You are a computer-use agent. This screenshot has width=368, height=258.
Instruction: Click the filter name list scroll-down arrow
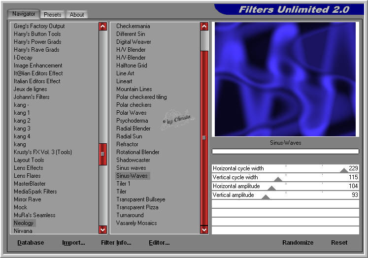click(204, 229)
